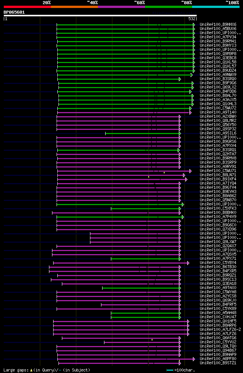Select the UniRef100_Q8LMR2 label
The image size is (243, 373).
pos(218,121)
